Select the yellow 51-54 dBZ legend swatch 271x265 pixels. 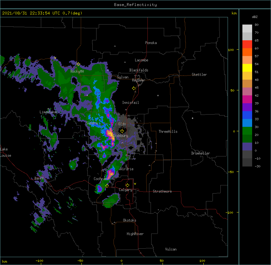tap(247, 68)
